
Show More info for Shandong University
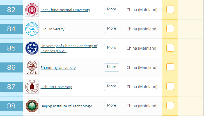(111, 67)
